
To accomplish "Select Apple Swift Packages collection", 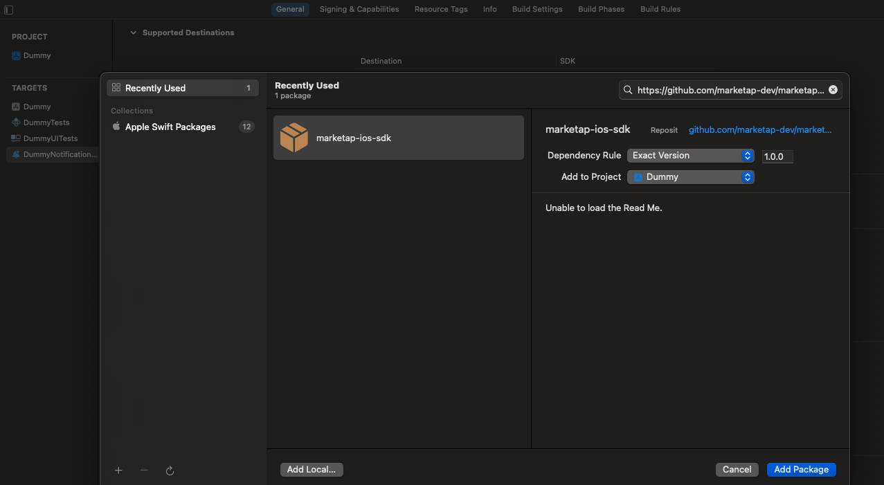I will pos(170,127).
